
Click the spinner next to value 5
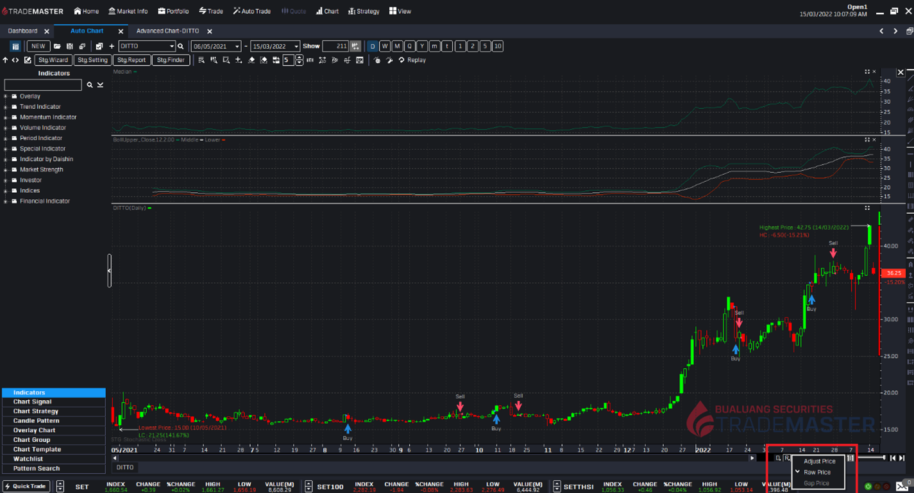[x=300, y=60]
